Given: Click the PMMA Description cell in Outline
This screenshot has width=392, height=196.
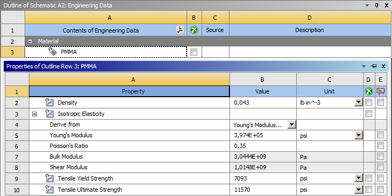Looking at the screenshot, I should (x=310, y=52).
